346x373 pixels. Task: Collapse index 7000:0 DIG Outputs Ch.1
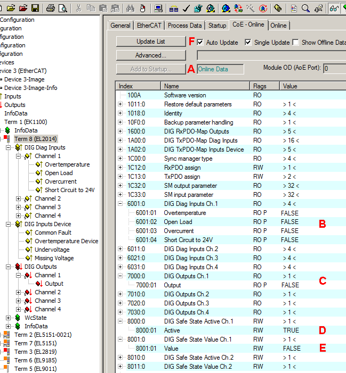pos(120,276)
